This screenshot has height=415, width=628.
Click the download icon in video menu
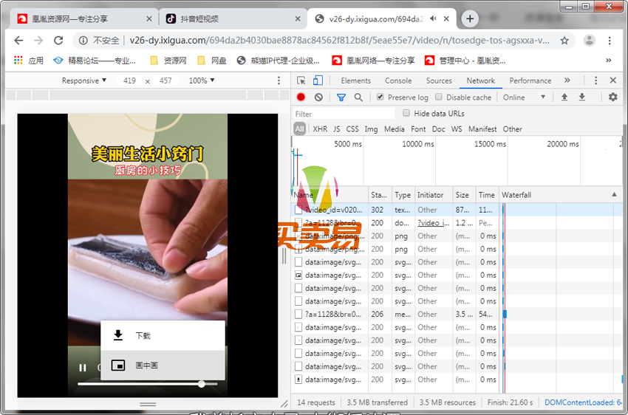[117, 335]
